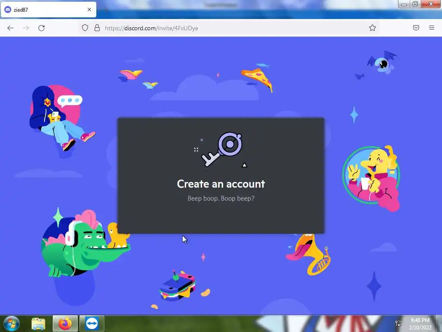Open the Firefox hamburger menu
The image size is (442, 332).
coord(432,28)
